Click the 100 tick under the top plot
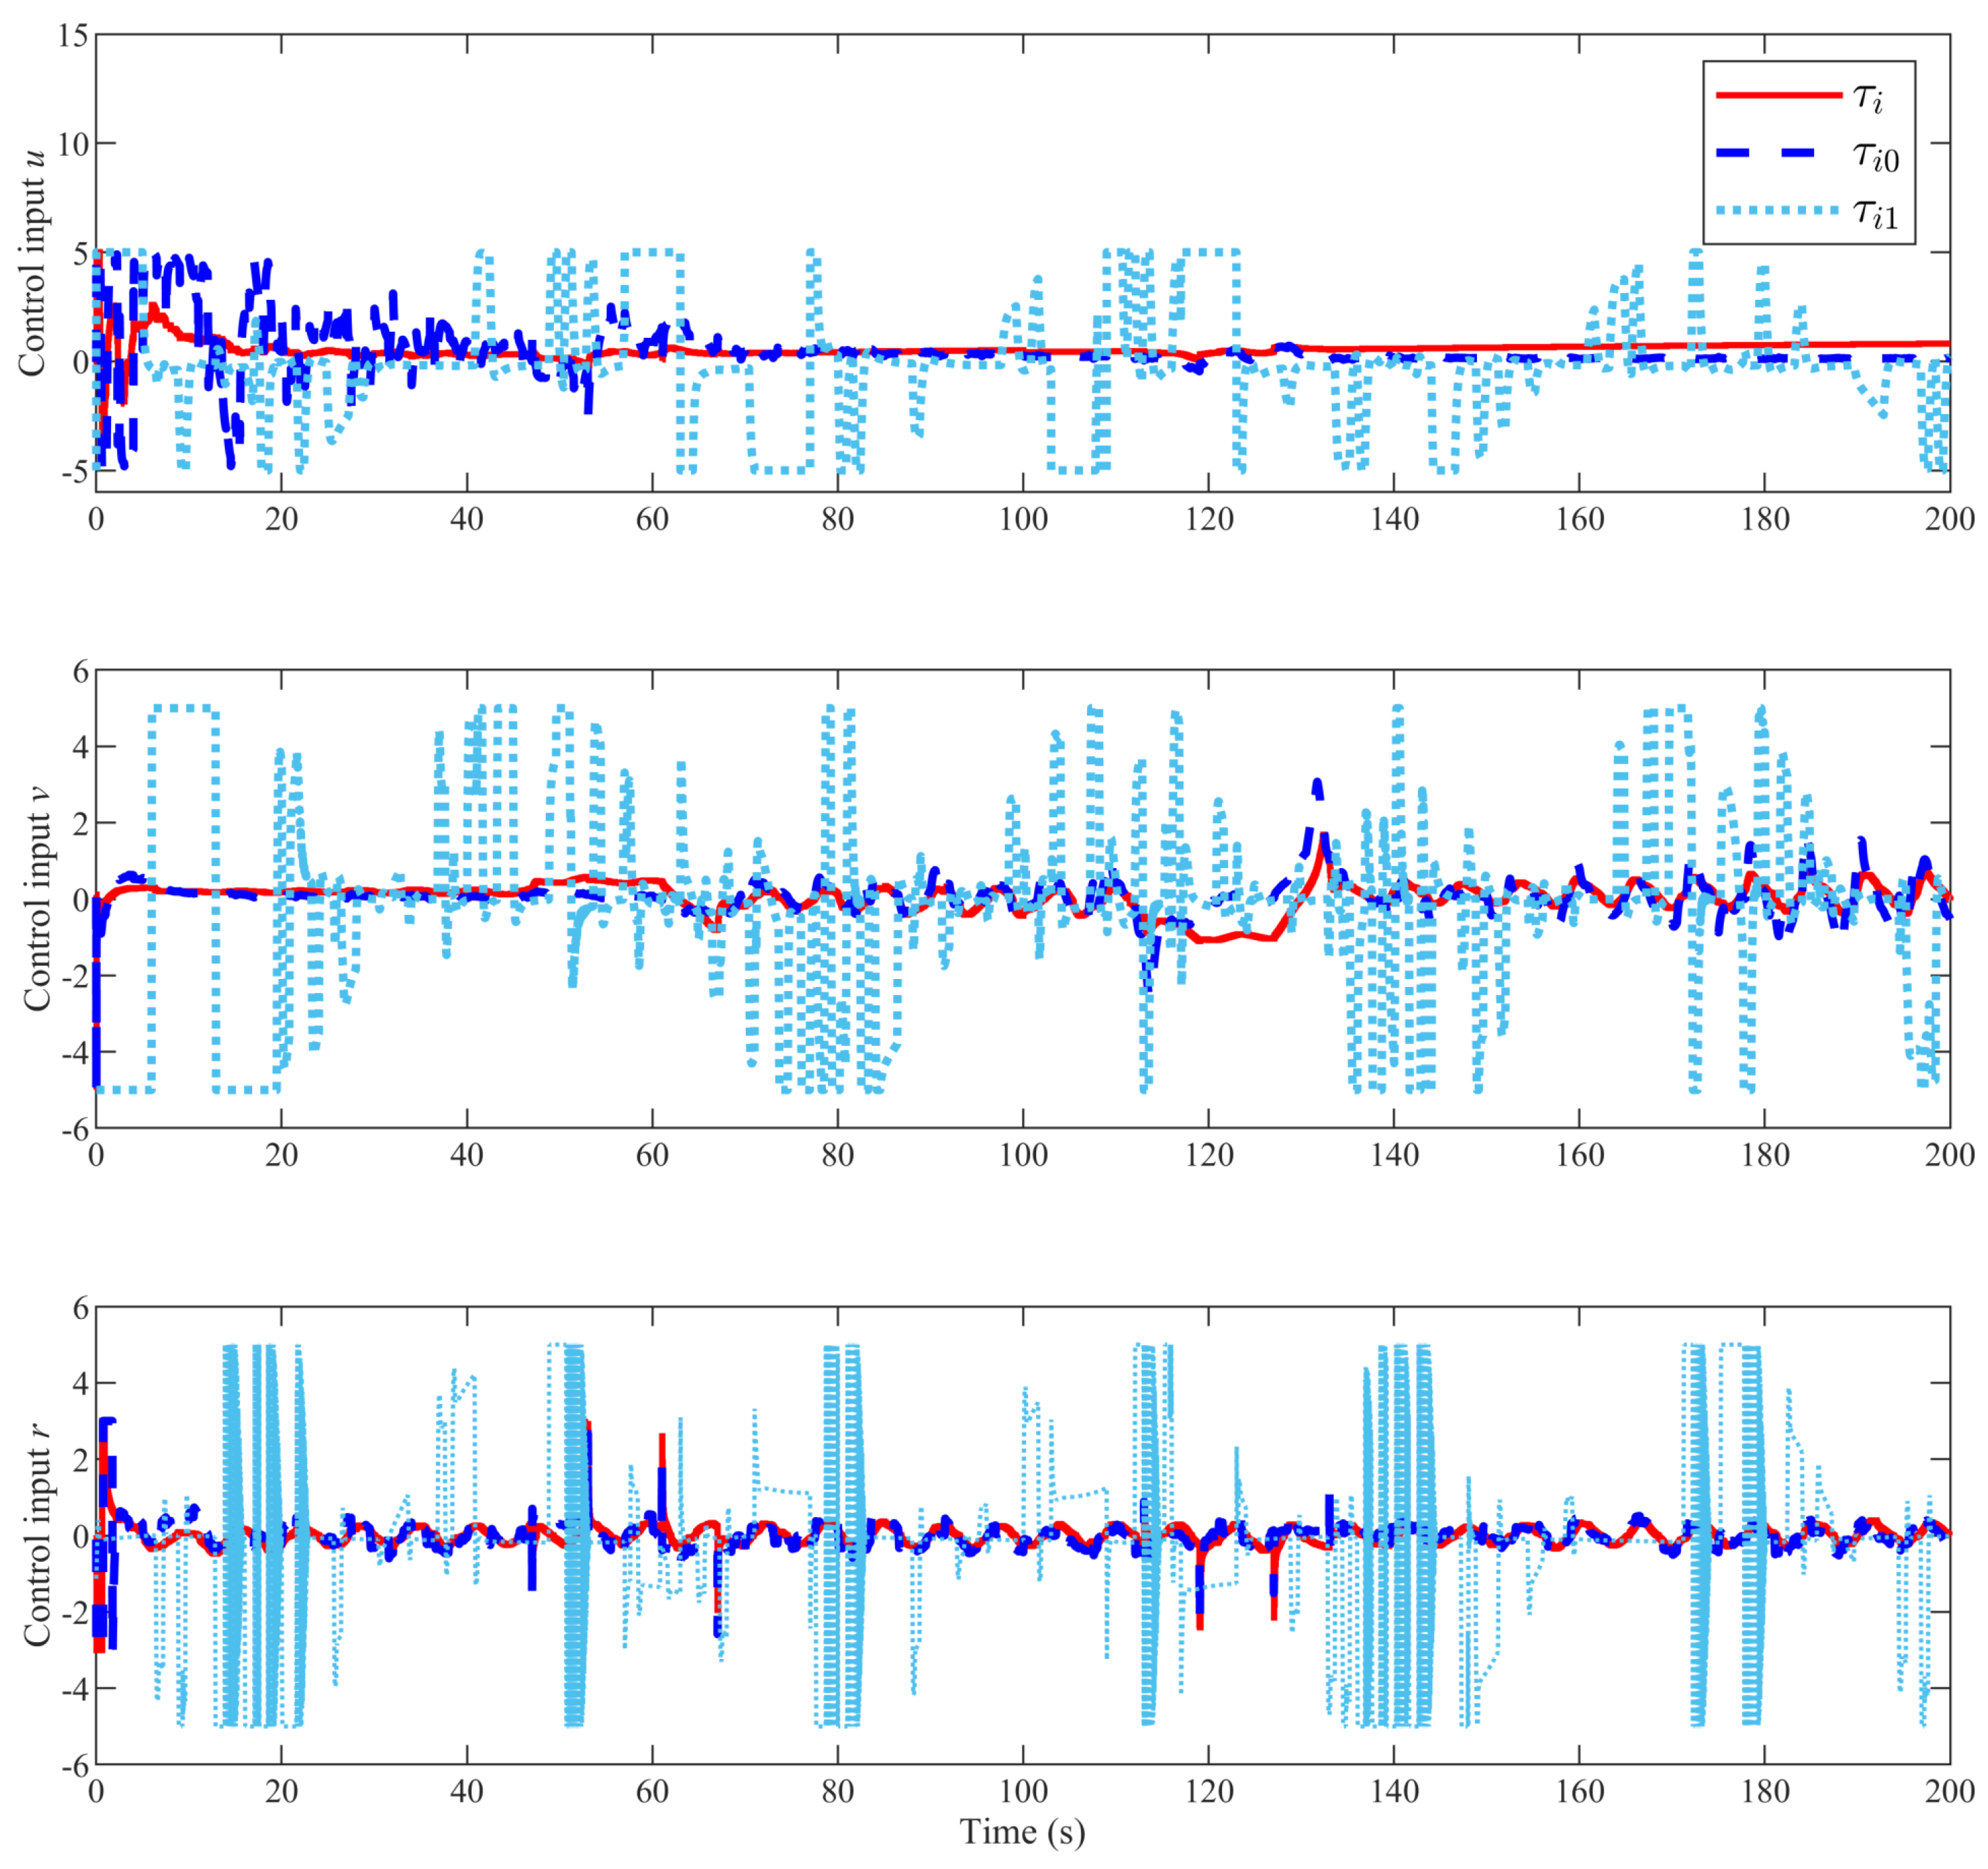Image resolution: width=1988 pixels, height=1869 pixels. [x=1023, y=519]
